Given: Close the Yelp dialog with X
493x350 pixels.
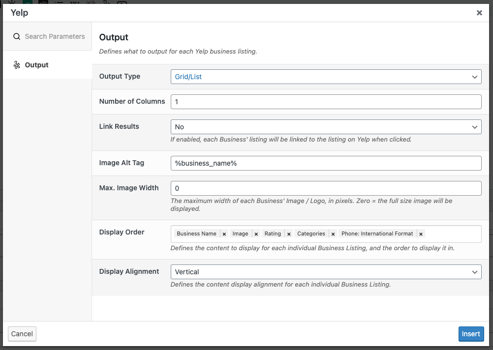Looking at the screenshot, I should (x=479, y=13).
